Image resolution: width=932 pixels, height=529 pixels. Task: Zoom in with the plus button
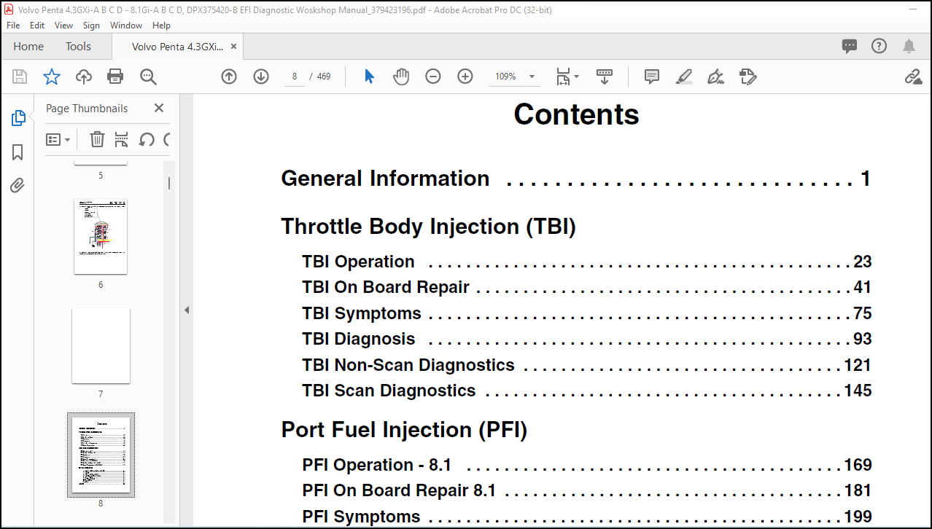[x=465, y=77]
